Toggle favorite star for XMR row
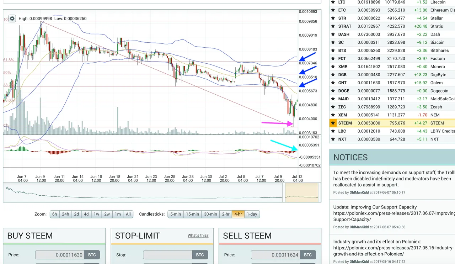 [x=333, y=67]
